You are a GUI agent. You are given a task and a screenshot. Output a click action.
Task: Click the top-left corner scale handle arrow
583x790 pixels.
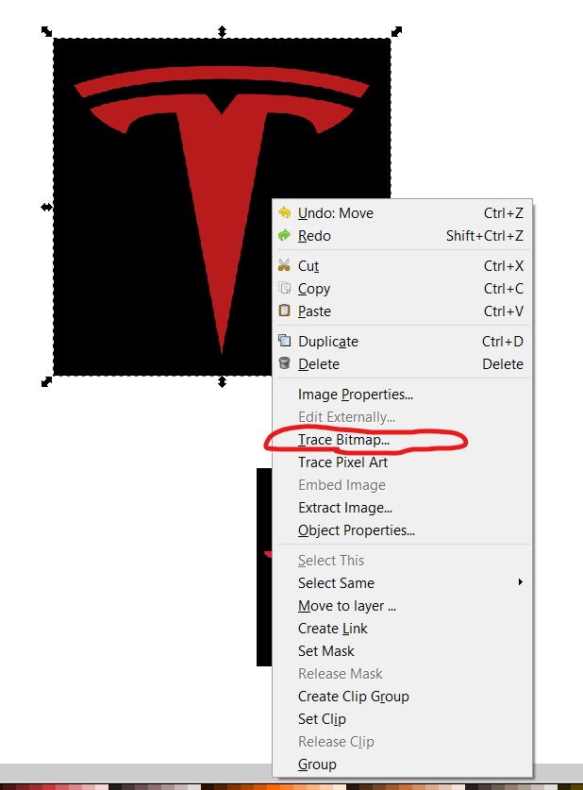46,31
